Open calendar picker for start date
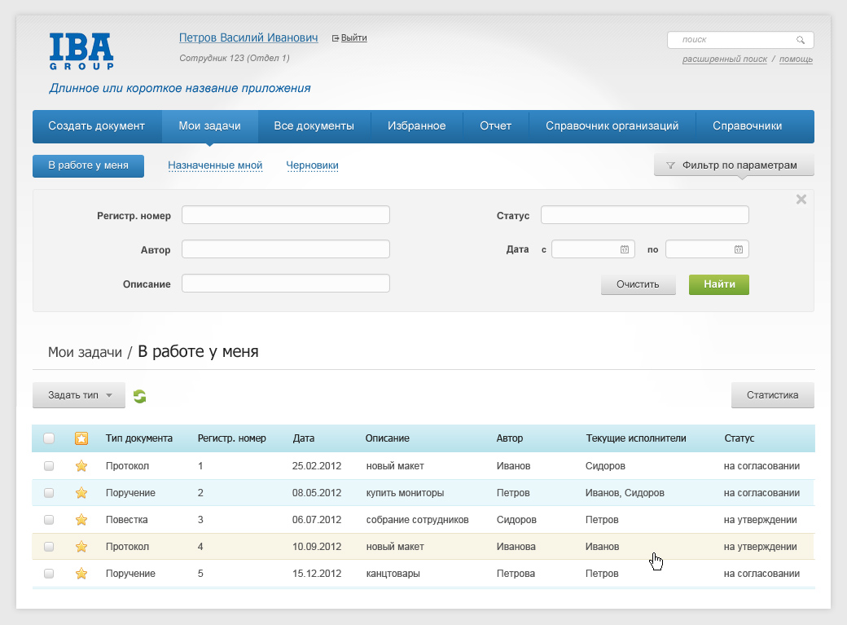The width and height of the screenshot is (847, 625). [624, 249]
